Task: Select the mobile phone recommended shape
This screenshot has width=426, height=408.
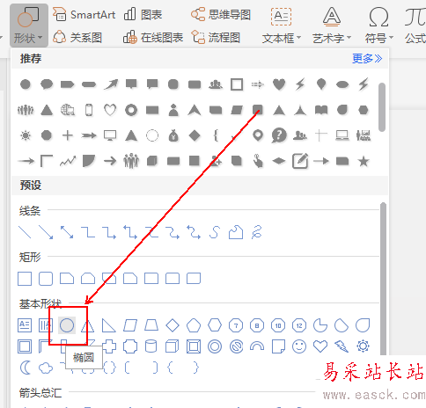Action: tap(89, 110)
